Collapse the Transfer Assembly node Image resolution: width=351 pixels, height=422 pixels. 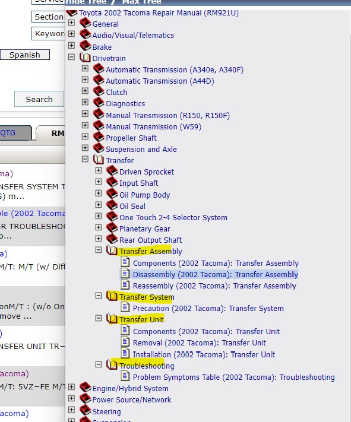(99, 250)
